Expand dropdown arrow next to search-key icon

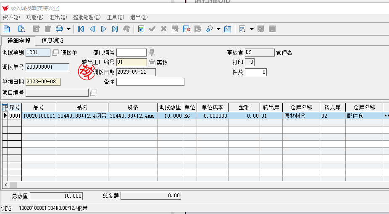pyautogui.click(x=218, y=29)
